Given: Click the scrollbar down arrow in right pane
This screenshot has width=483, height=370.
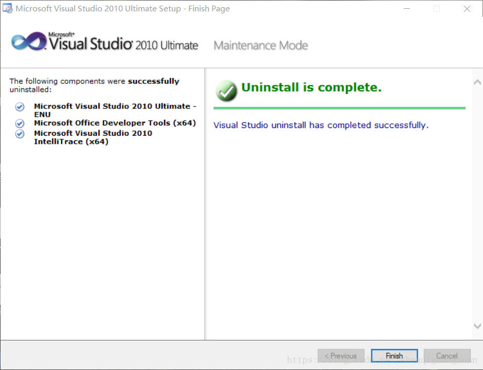Looking at the screenshot, I should [477, 326].
